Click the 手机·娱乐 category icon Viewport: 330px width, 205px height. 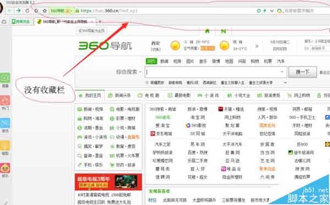click(x=80, y=165)
